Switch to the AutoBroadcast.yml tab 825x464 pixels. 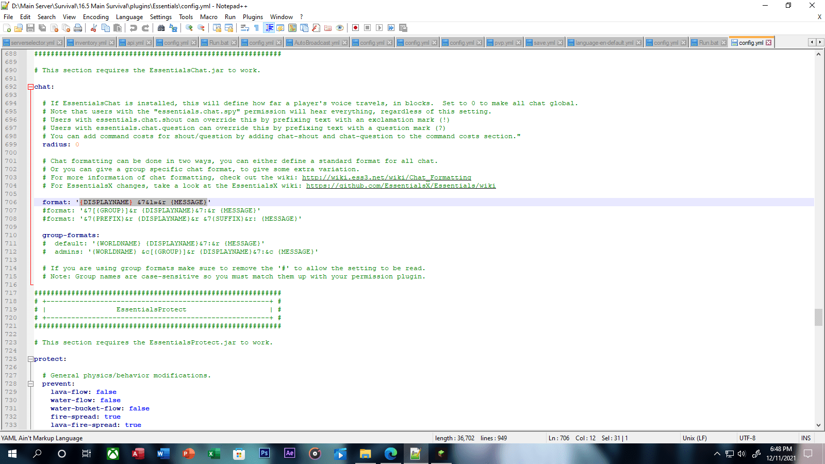point(317,43)
